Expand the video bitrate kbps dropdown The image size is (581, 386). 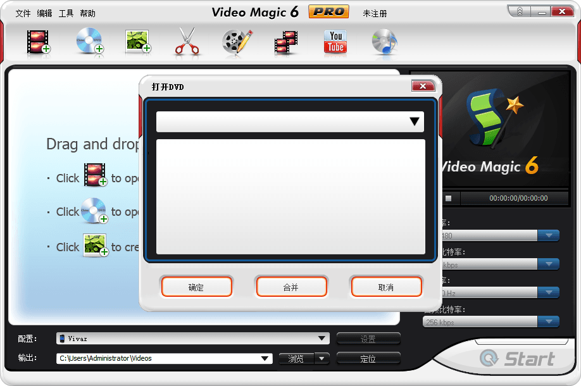548,264
